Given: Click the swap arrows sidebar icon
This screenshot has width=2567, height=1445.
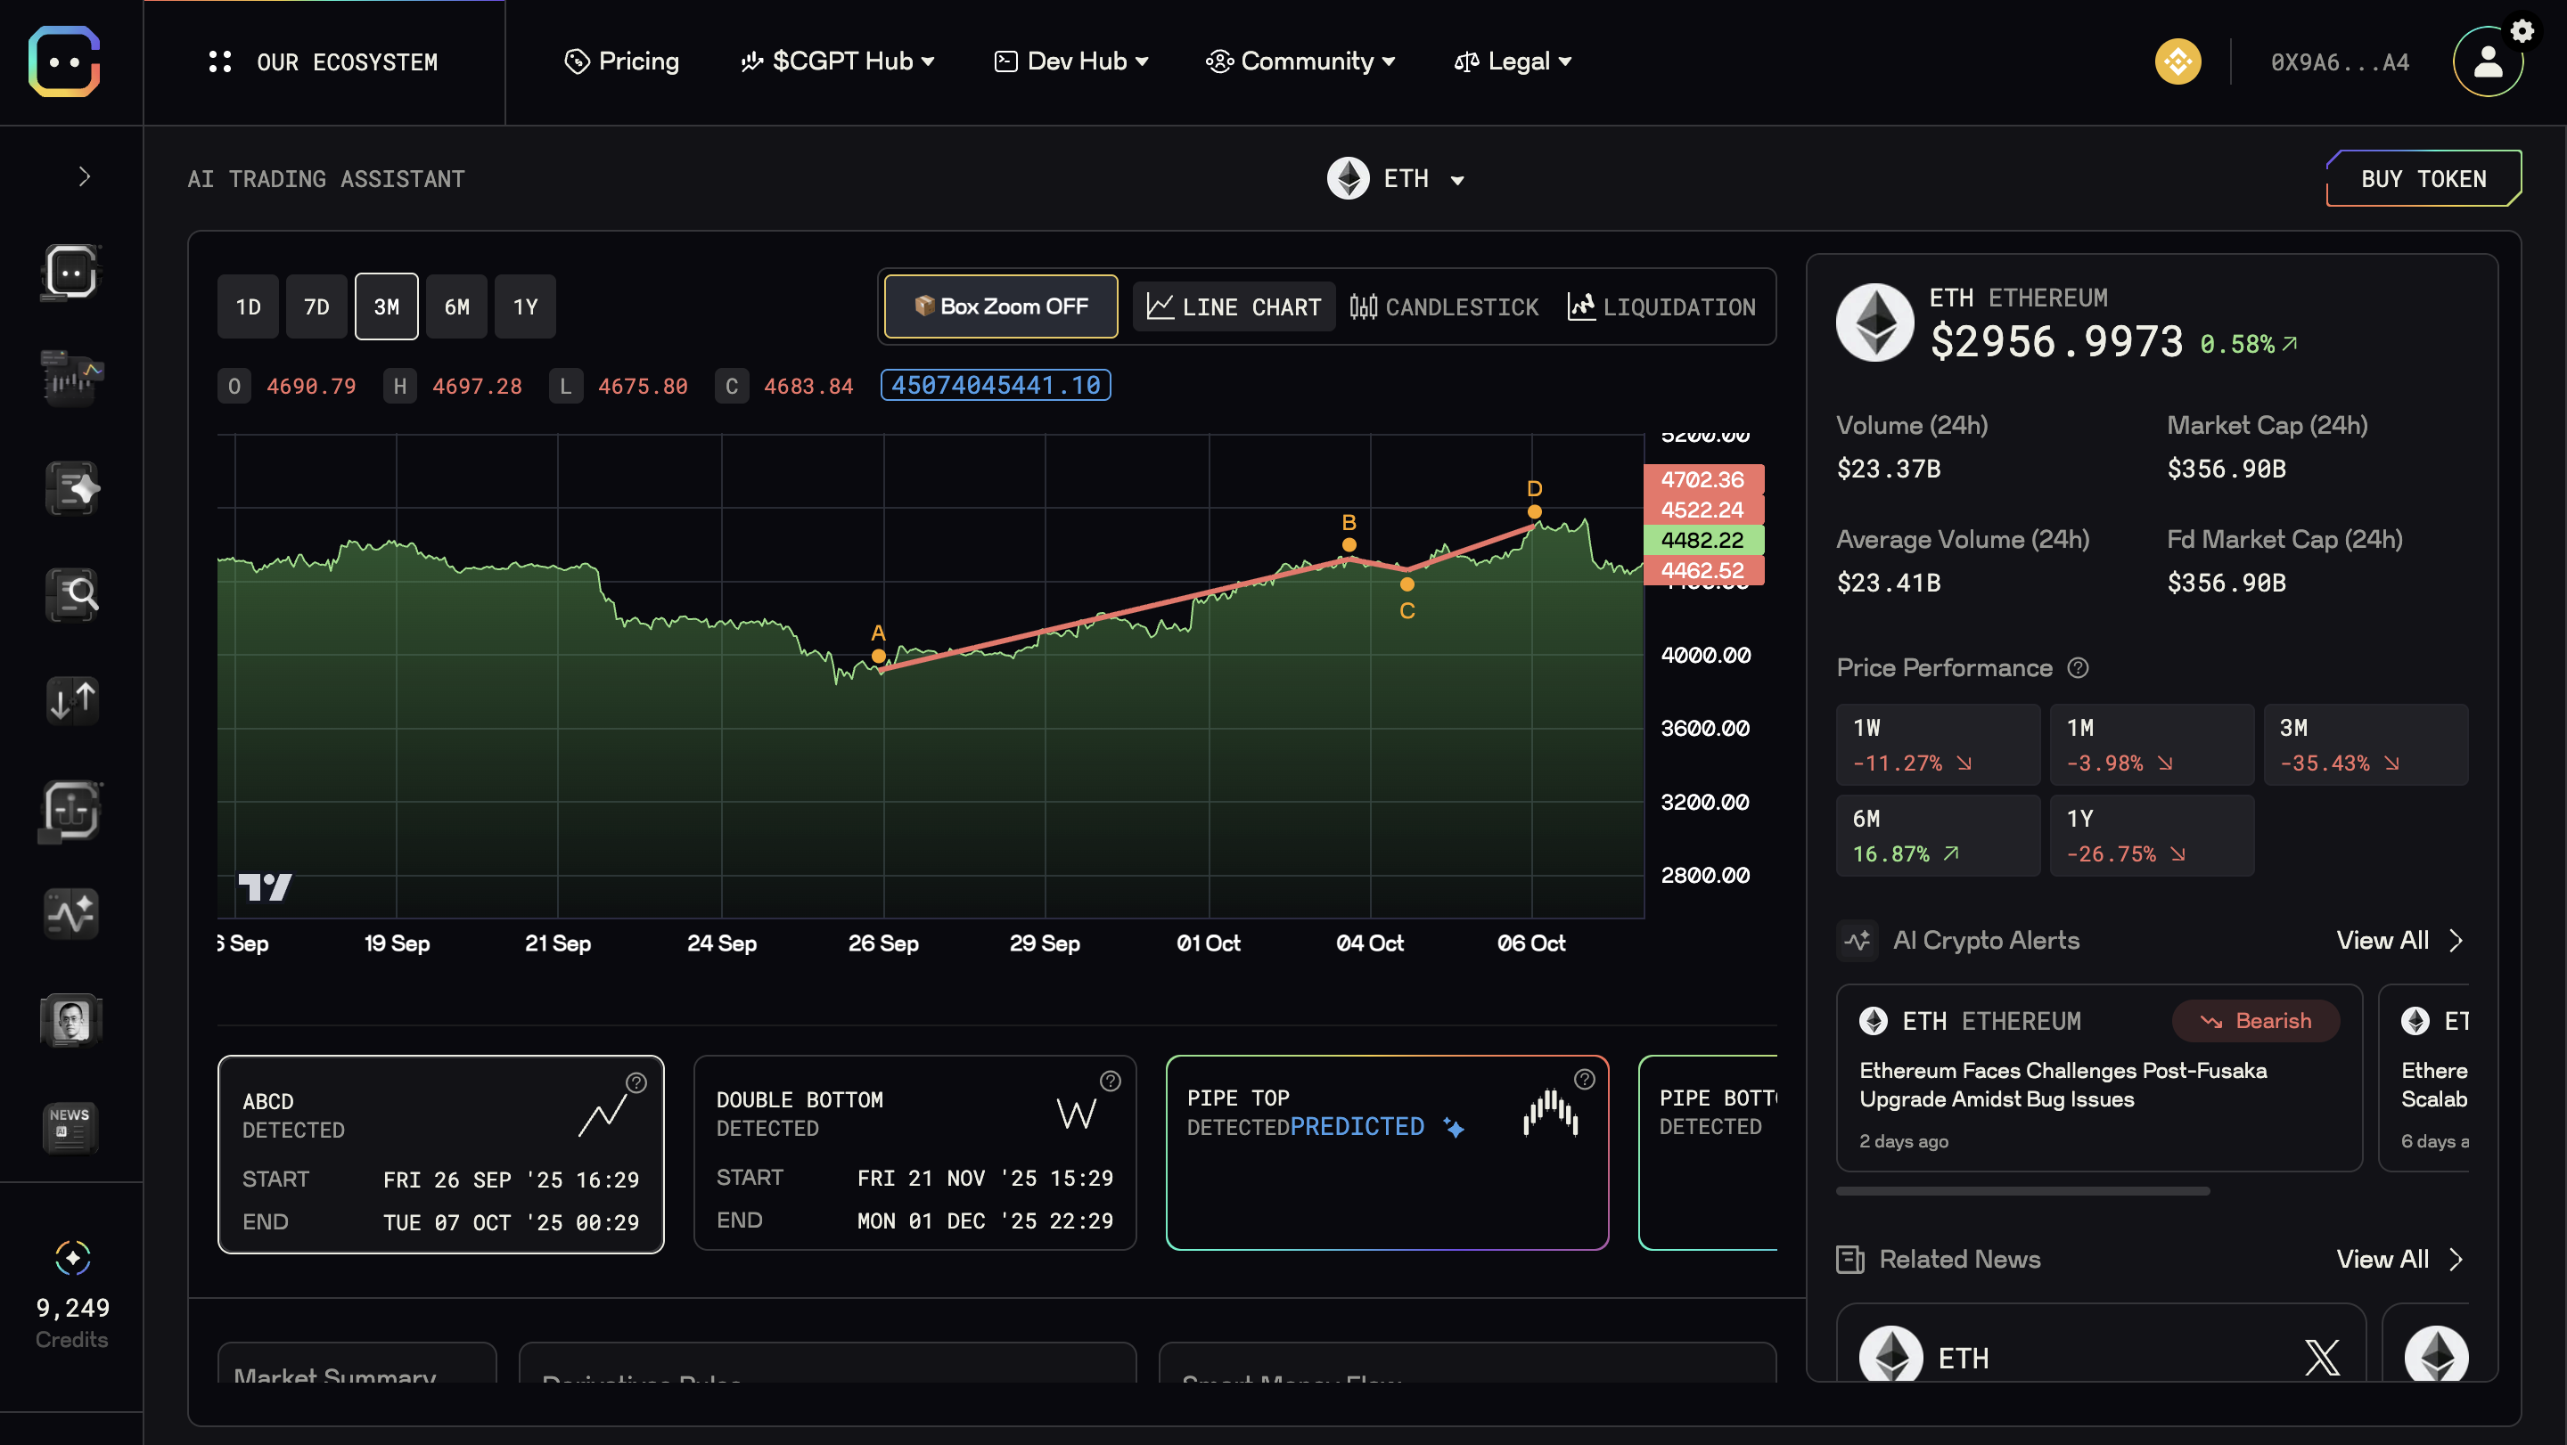Looking at the screenshot, I should (x=71, y=699).
